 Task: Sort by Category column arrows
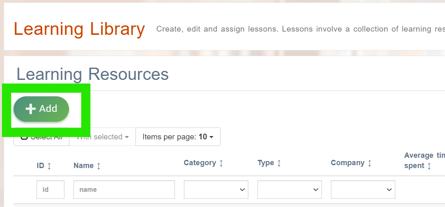[221, 163]
